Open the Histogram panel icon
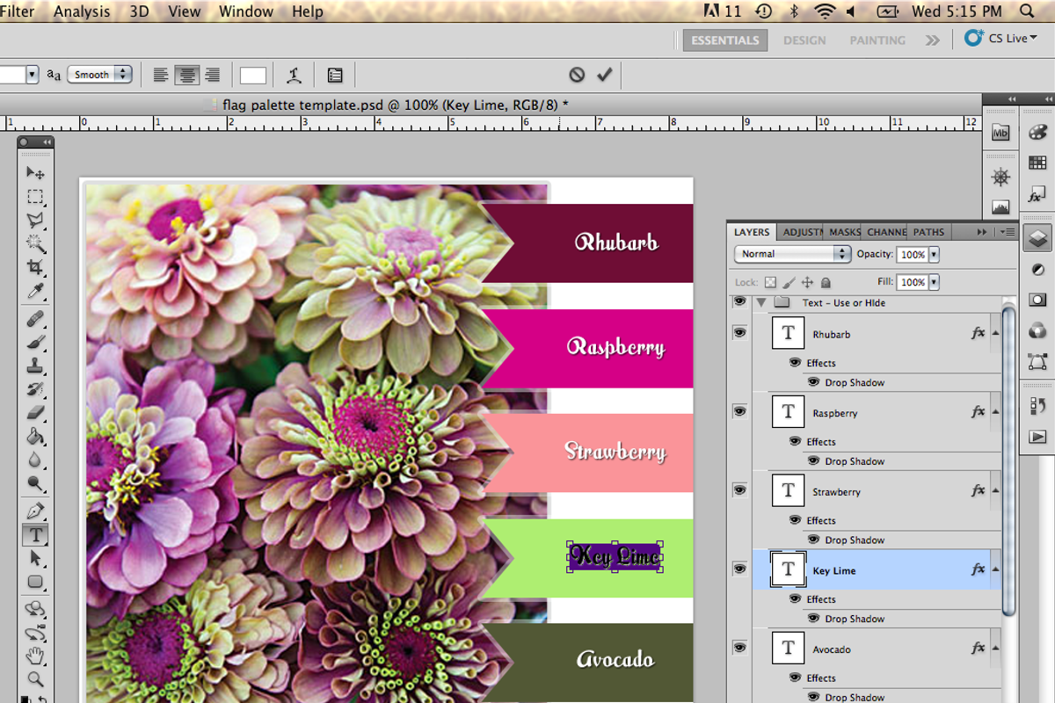The width and height of the screenshot is (1055, 703). [1000, 208]
